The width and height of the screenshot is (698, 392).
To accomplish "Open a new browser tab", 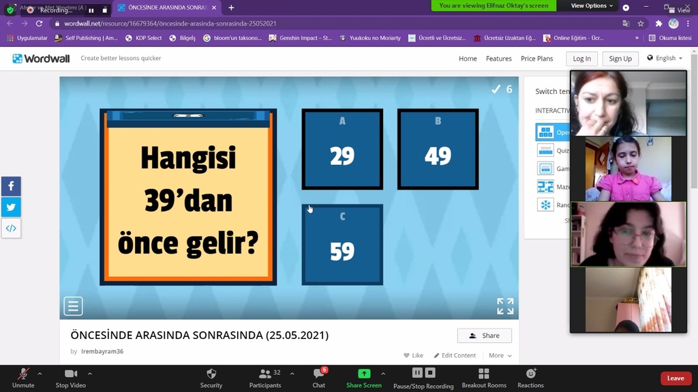I will point(231,7).
